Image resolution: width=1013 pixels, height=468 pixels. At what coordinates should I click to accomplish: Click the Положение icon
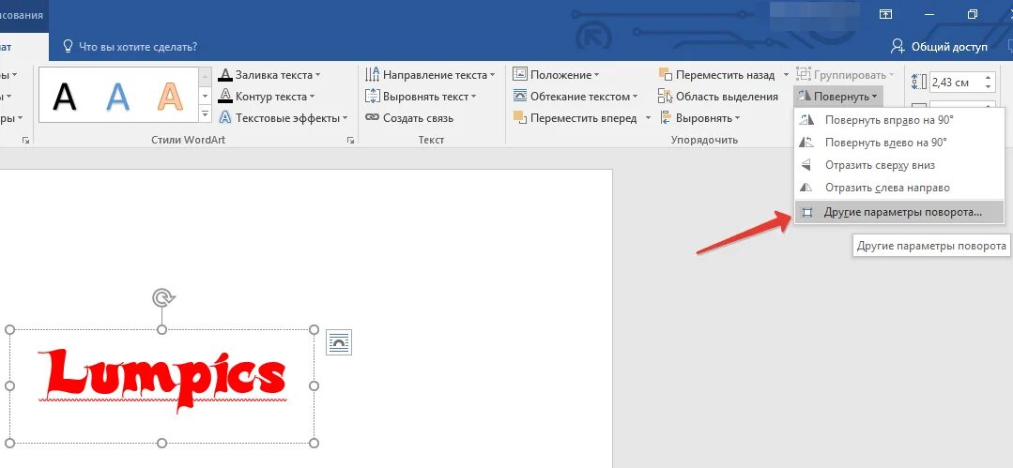520,75
